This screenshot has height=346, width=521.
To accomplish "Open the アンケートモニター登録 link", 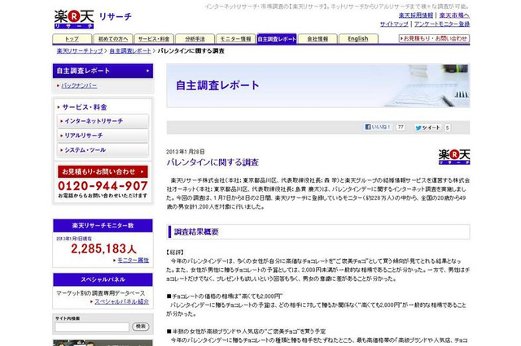I will (442, 24).
